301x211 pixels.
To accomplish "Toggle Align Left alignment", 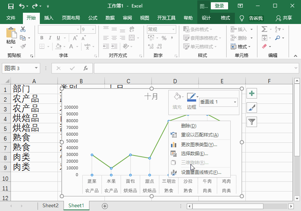I will coord(106,38).
